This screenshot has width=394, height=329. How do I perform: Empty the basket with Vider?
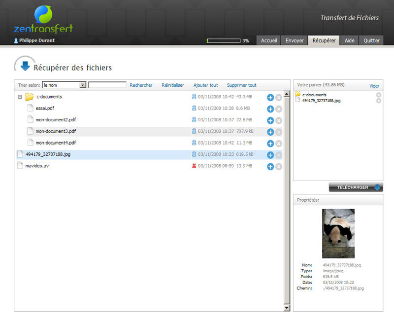pos(374,86)
